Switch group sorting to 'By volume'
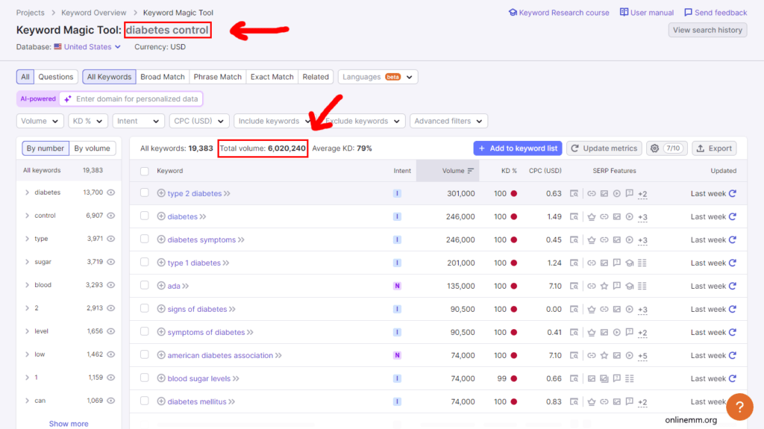 [92, 148]
